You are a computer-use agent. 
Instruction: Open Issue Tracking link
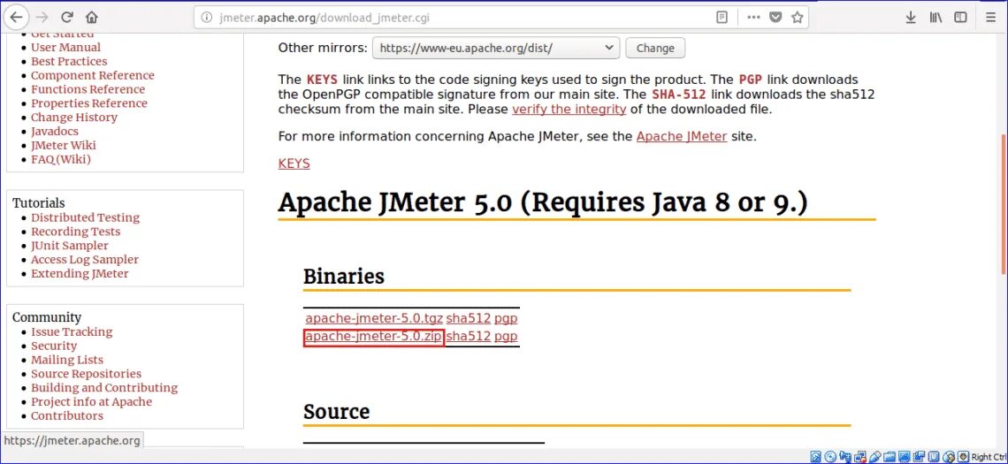[72, 332]
